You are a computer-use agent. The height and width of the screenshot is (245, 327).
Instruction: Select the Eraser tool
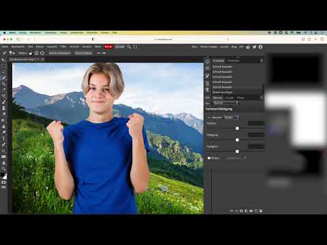[3, 114]
